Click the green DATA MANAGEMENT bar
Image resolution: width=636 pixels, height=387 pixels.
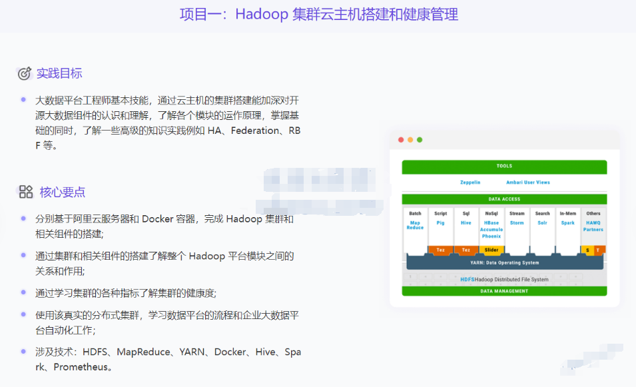pyautogui.click(x=504, y=291)
